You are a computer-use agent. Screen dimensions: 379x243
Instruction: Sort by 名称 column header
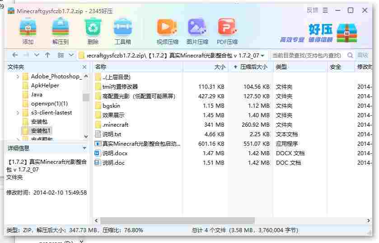coord(138,67)
